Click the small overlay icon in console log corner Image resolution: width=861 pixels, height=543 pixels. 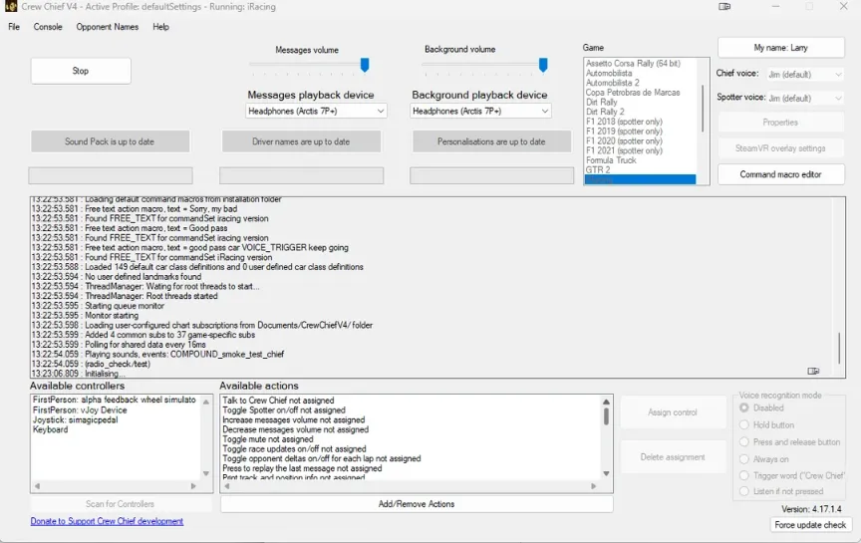pyautogui.click(x=813, y=372)
